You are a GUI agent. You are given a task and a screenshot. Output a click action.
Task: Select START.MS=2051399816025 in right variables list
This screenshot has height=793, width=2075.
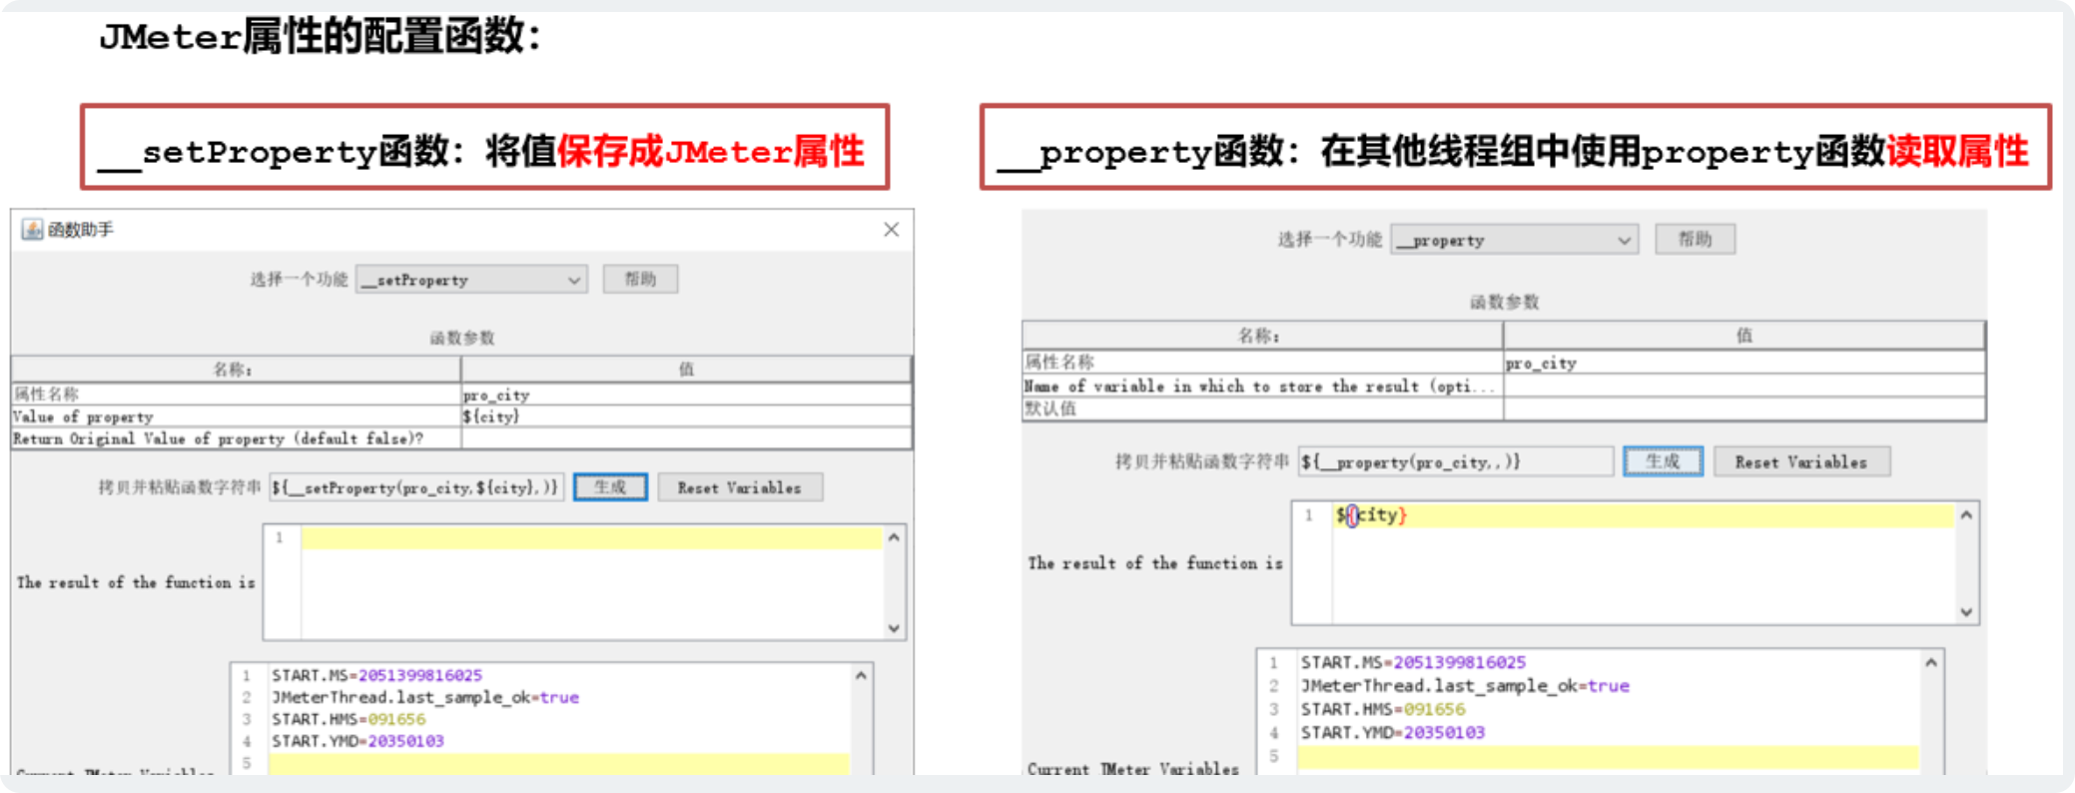coord(1413,663)
